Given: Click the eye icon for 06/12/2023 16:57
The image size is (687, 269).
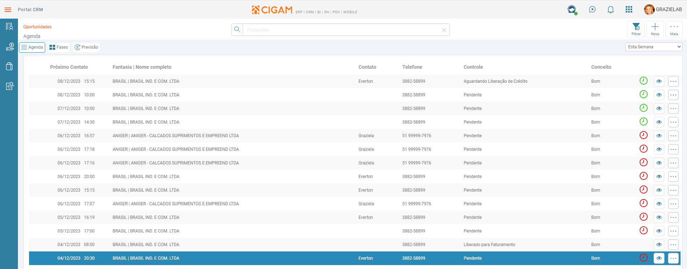Looking at the screenshot, I should pos(659,136).
